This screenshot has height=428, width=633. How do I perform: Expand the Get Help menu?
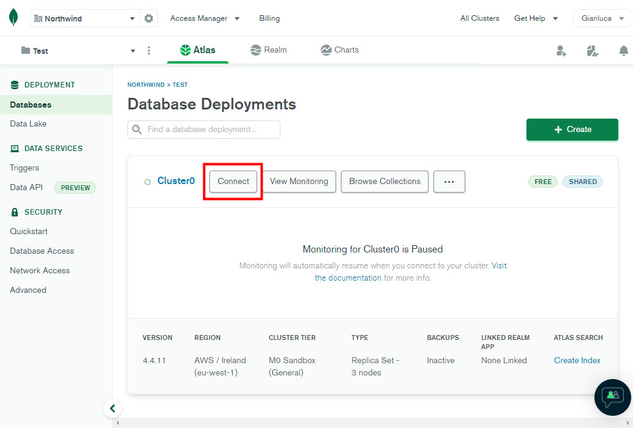536,18
